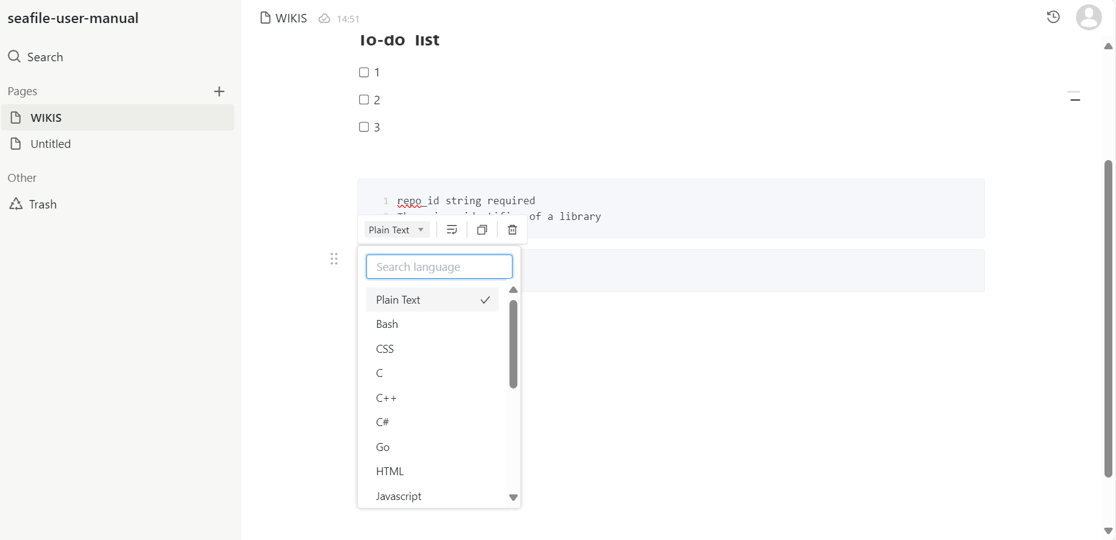Screen dimensions: 1116x540
Task: Choose Javascript in the language list
Action: (398, 496)
